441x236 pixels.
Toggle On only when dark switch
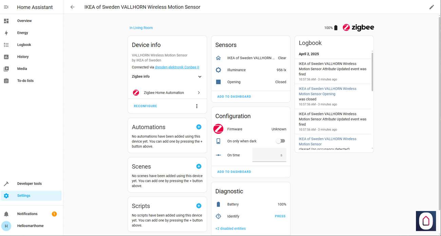pos(281,141)
